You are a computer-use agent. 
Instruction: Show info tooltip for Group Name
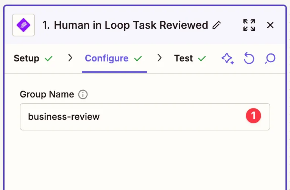83,94
